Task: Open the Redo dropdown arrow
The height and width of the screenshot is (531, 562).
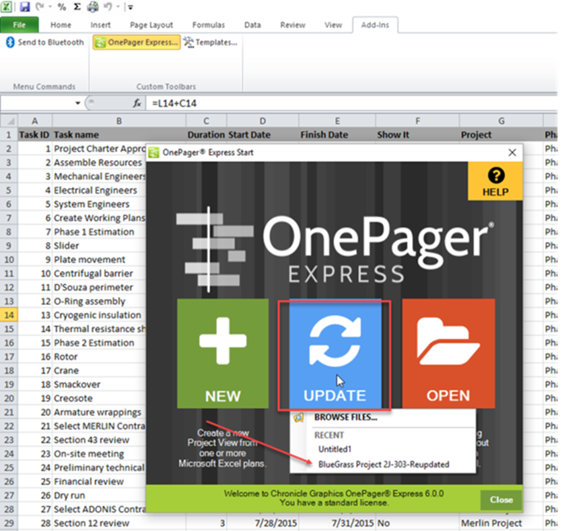Action: (50, 7)
